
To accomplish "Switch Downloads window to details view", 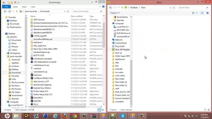I will (x=99, y=110).
